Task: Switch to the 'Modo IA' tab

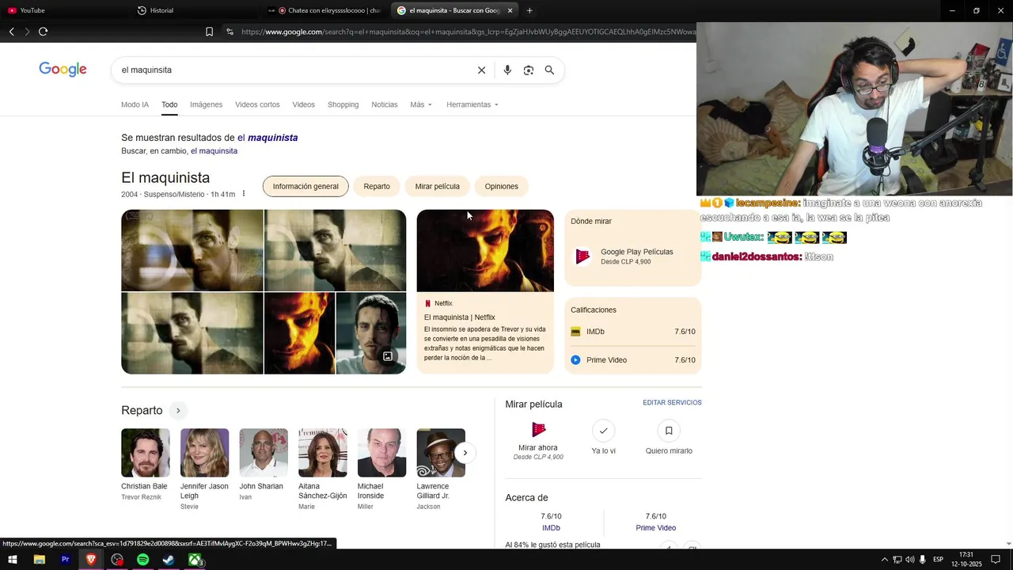Action: (135, 104)
